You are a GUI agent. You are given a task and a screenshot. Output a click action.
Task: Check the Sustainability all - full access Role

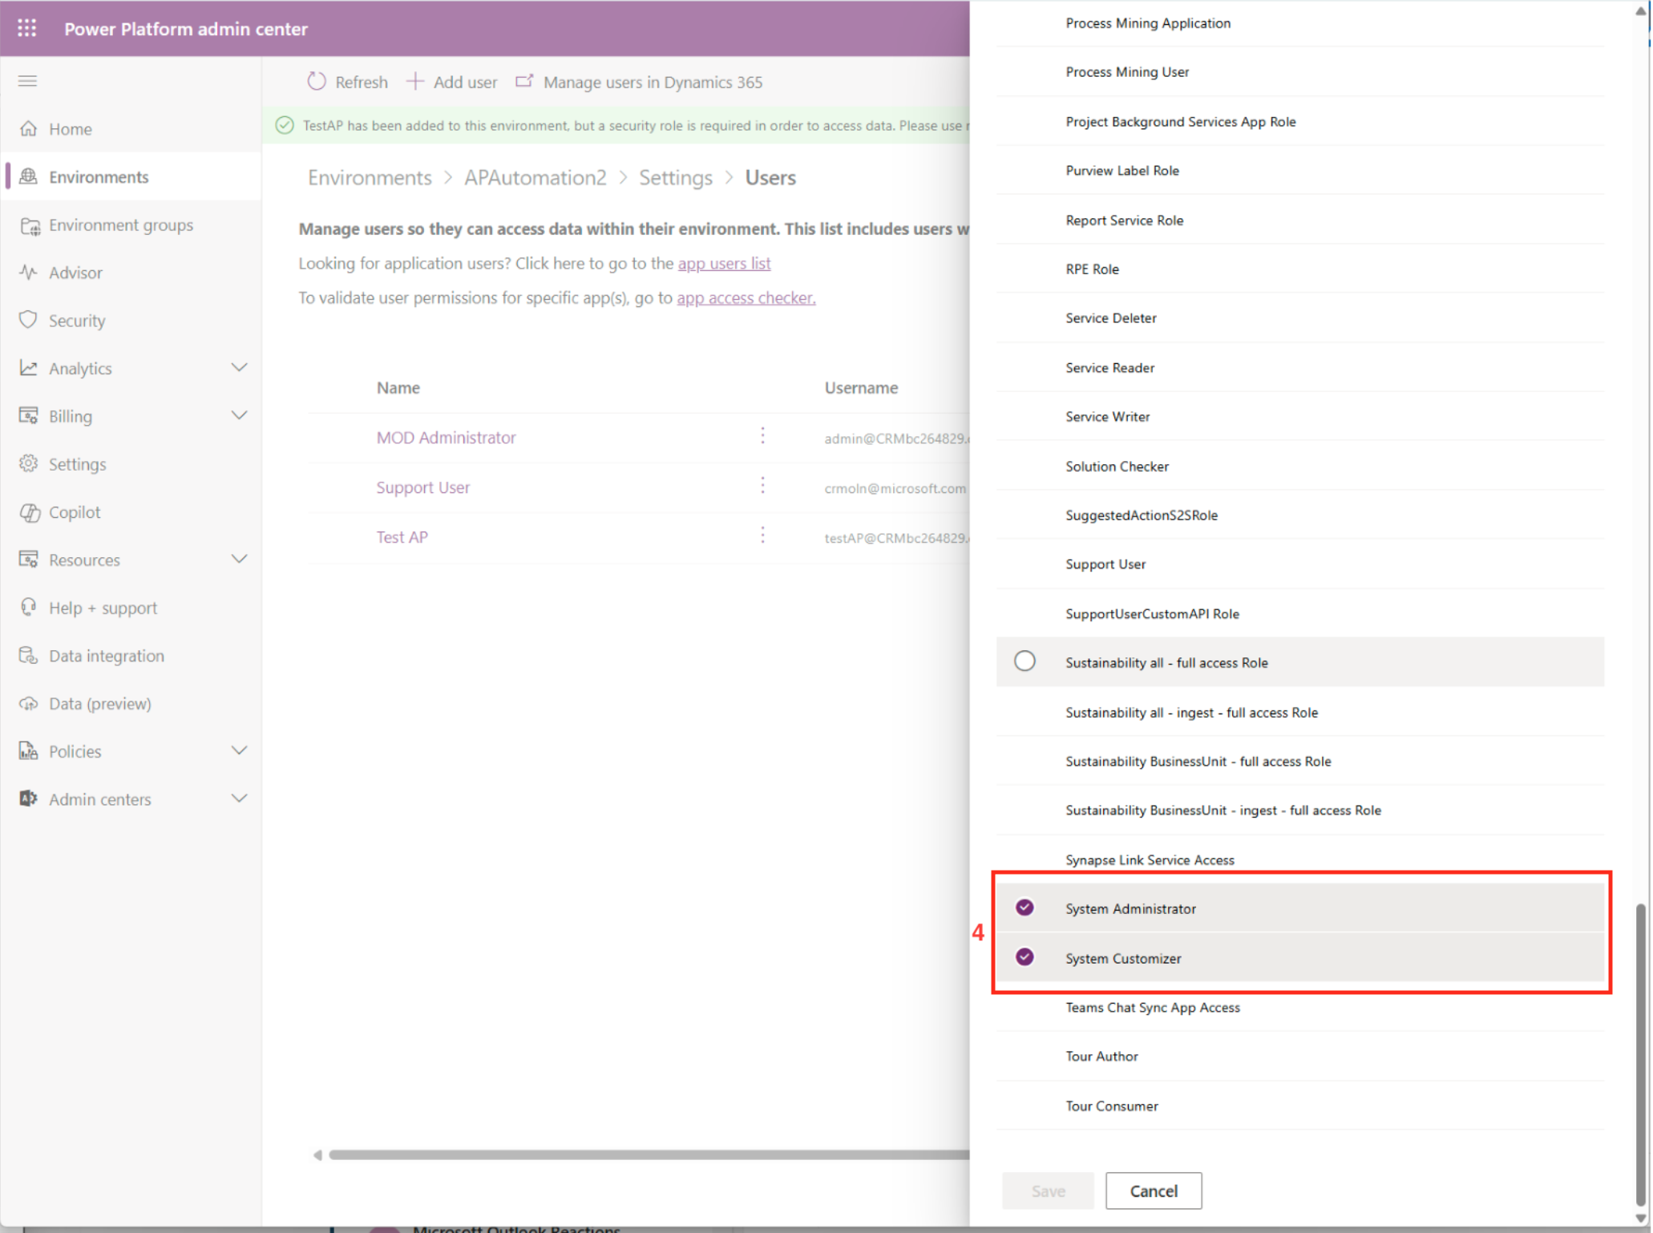click(1025, 661)
